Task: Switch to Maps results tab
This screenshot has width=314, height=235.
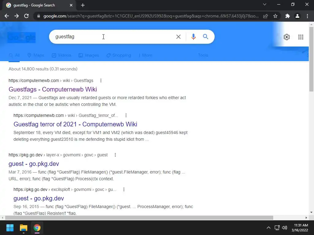Action: 36,55
